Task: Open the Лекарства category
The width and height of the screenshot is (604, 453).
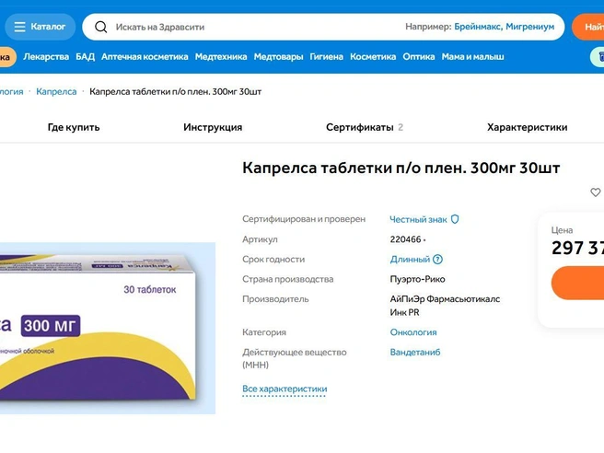Action: (46, 57)
